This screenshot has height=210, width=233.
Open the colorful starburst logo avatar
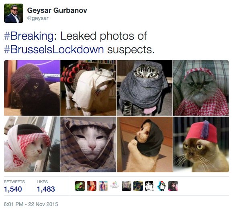click(115, 186)
